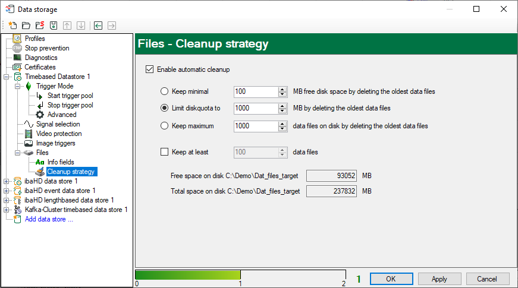Click the ibaHD event data store icon
518x288 pixels.
click(17, 191)
